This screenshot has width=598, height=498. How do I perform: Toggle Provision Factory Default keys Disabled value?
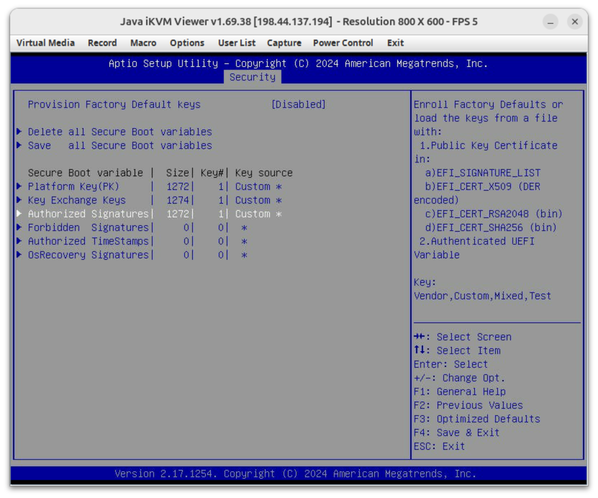(x=298, y=104)
